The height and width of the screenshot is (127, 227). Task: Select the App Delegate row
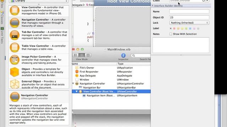[111, 75]
